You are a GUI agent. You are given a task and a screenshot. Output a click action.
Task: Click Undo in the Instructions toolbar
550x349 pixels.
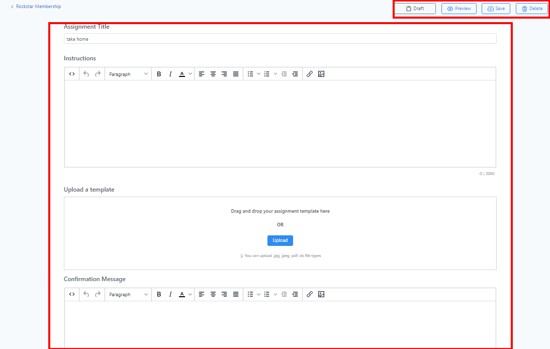click(x=86, y=74)
